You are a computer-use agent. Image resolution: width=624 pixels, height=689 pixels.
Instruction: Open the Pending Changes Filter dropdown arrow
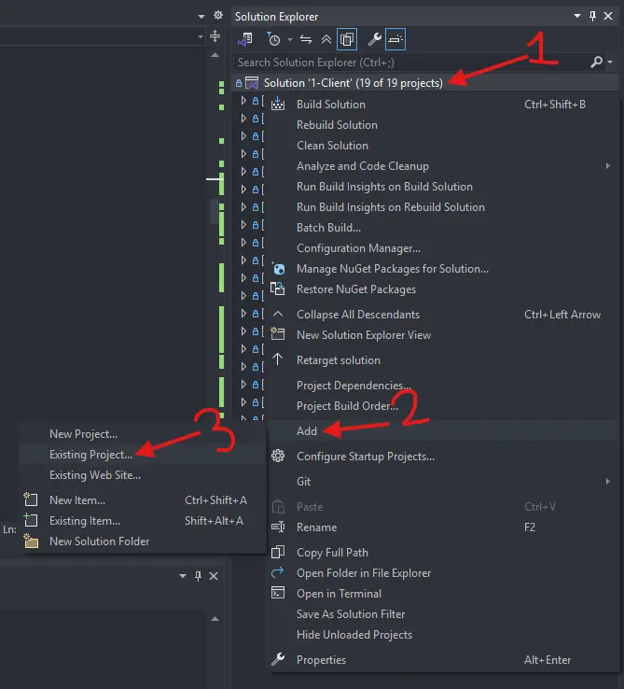pos(290,40)
